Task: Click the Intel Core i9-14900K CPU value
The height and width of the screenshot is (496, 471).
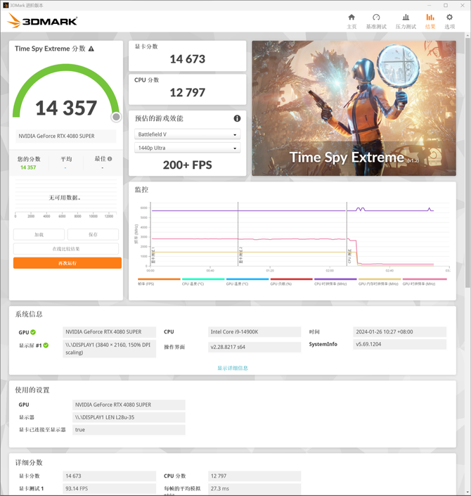Action: click(254, 332)
